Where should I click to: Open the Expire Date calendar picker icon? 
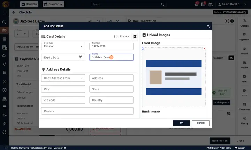81,57
